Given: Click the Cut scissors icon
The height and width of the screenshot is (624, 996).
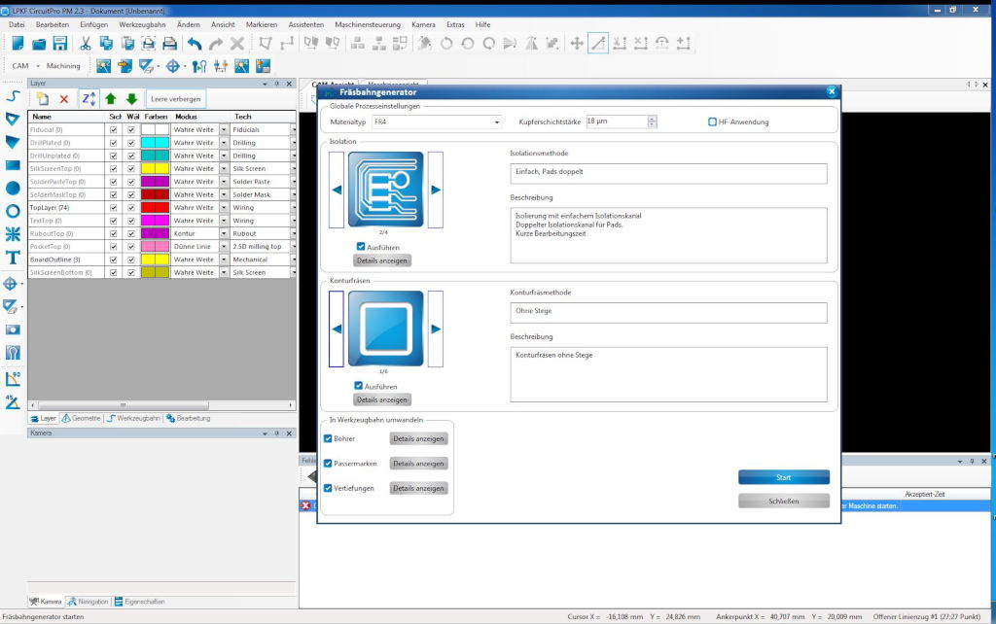Looking at the screenshot, I should click(86, 44).
